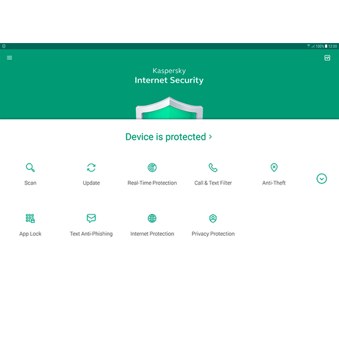This screenshot has width=339, height=339.
Task: Tap the battery indicator in status bar
Action: click(326, 46)
